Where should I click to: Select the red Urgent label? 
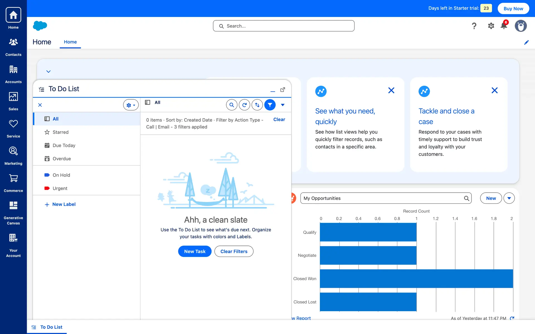pyautogui.click(x=60, y=188)
